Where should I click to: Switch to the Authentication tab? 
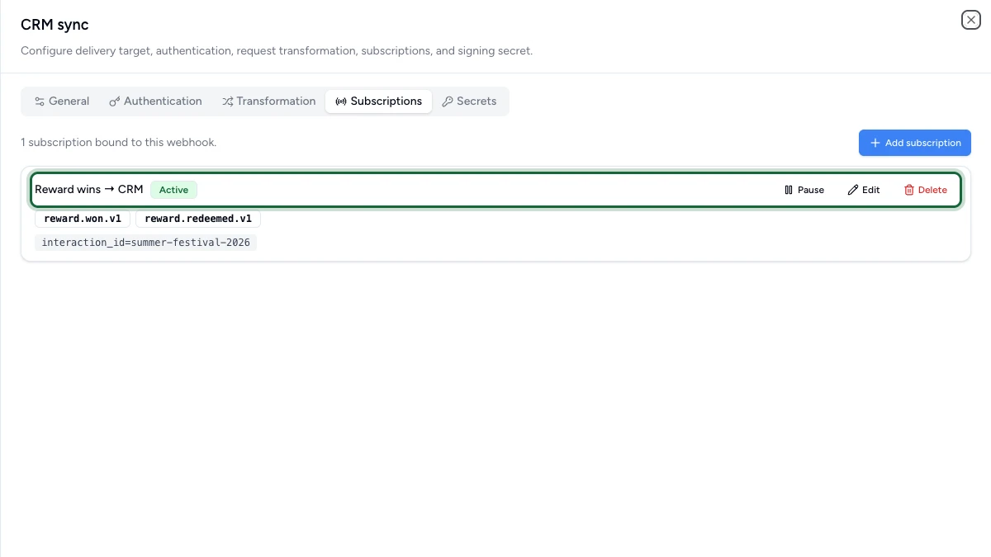(155, 101)
